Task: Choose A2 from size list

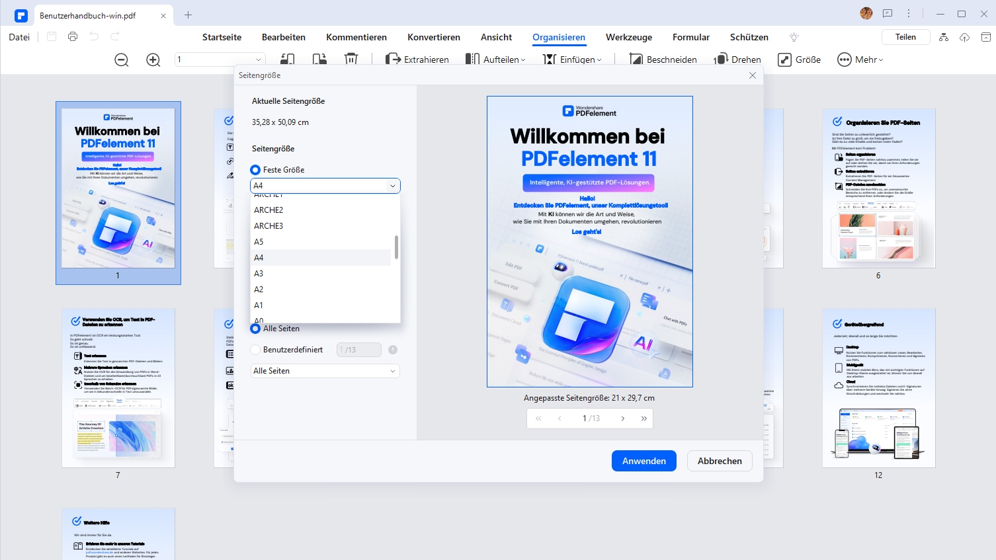Action: 321,290
